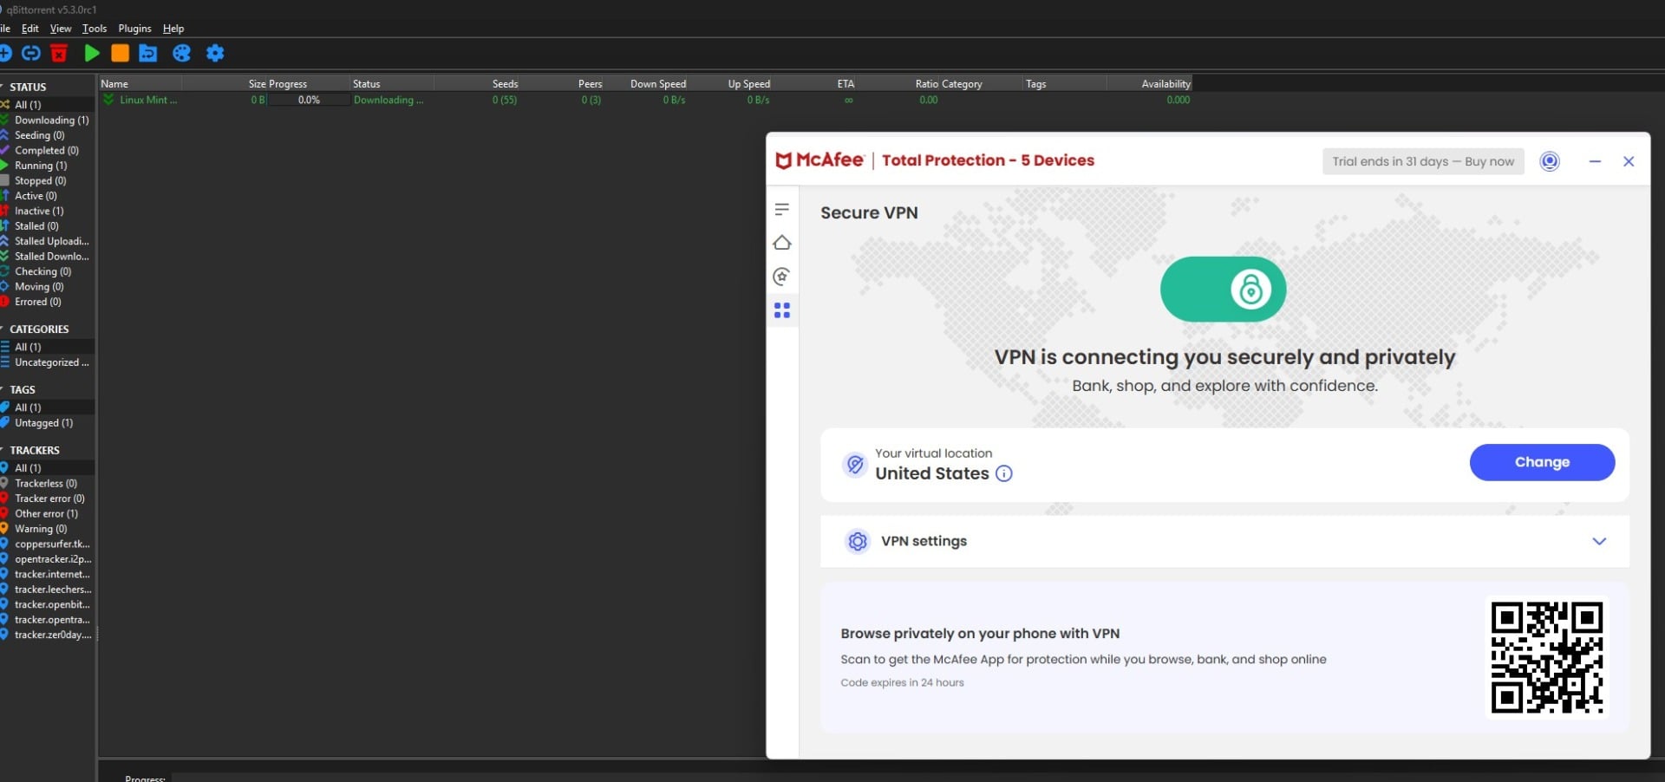
Task: Click the Trial ends in 31 days Buy now button
Action: coord(1423,161)
